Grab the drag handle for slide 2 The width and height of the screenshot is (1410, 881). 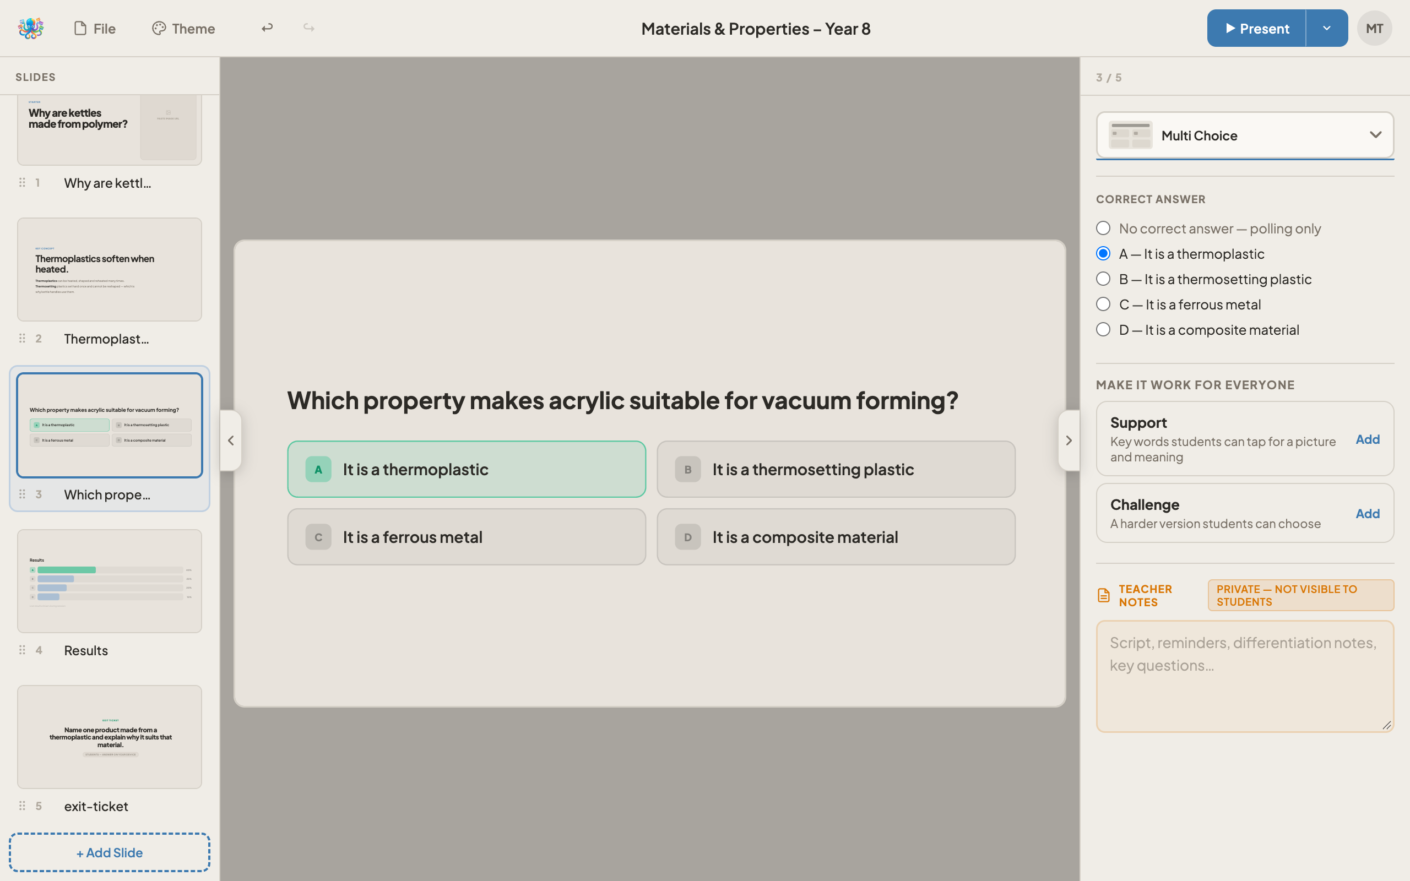point(22,338)
